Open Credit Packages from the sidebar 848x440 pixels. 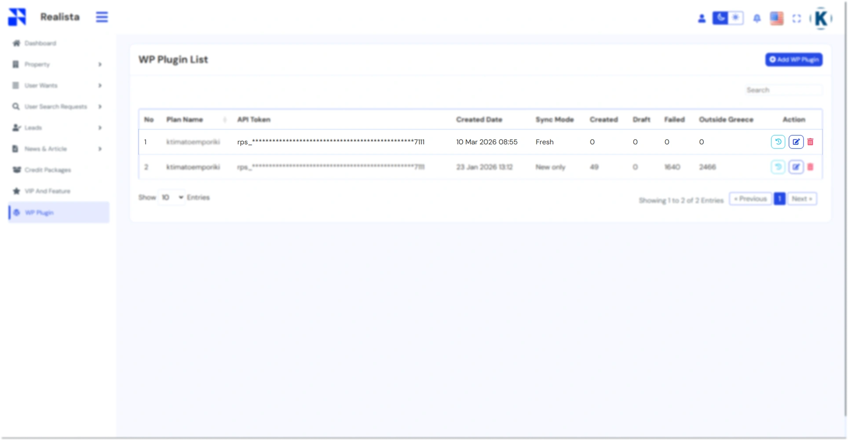[48, 170]
